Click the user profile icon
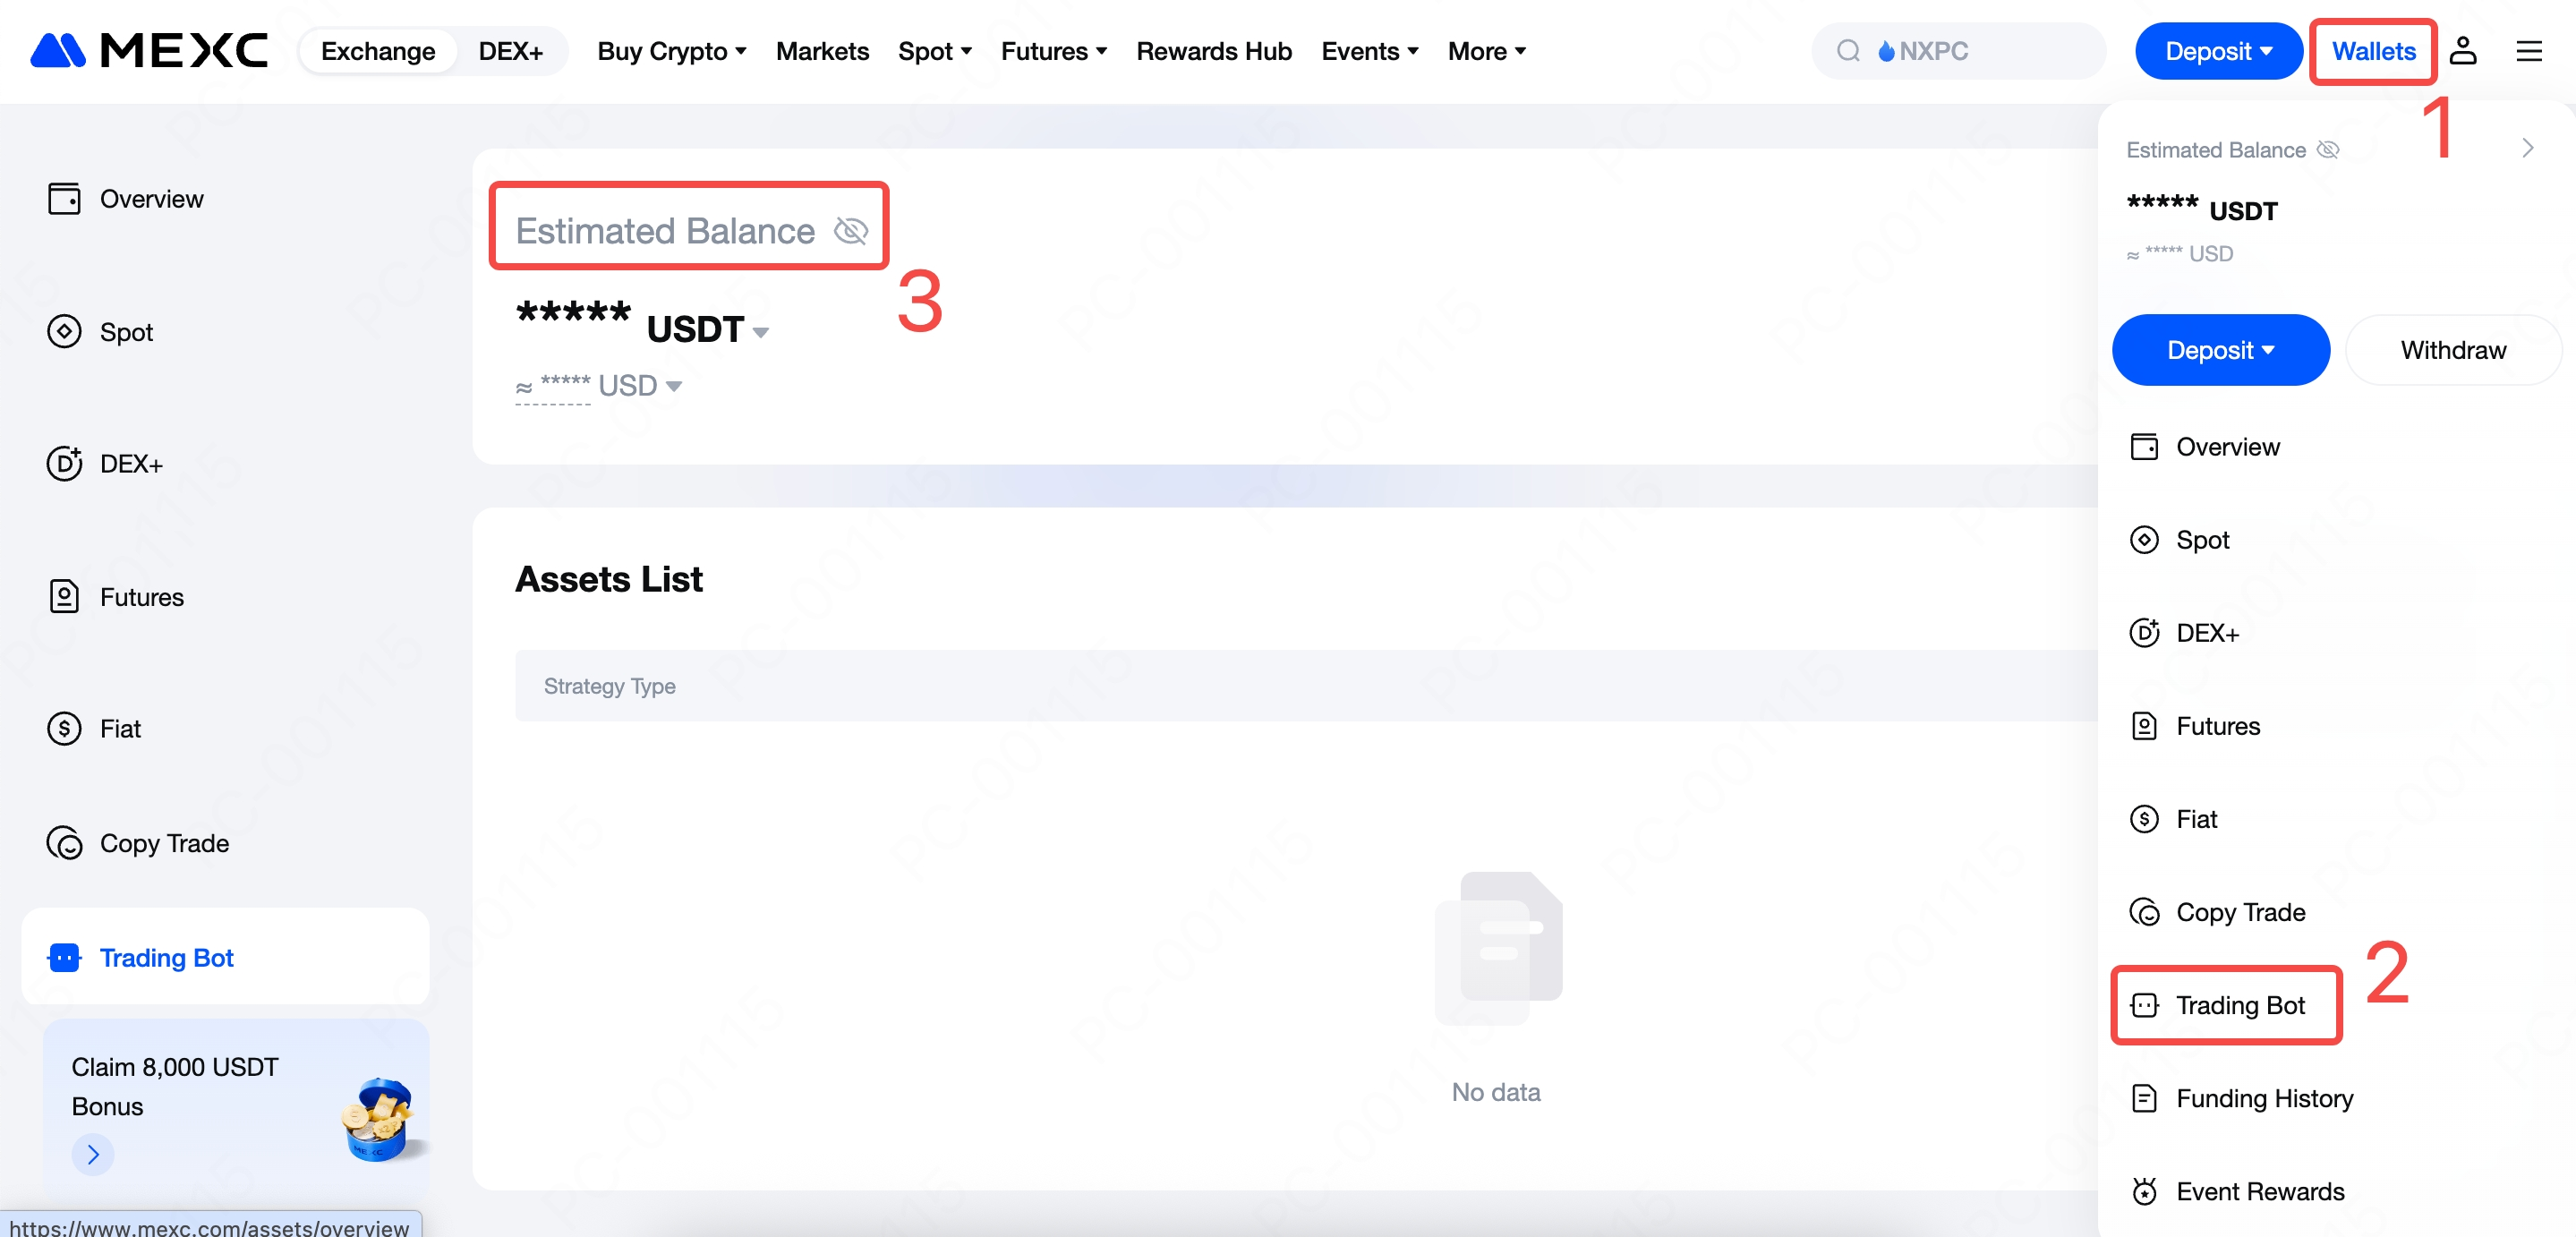2576x1237 pixels. click(x=2462, y=51)
